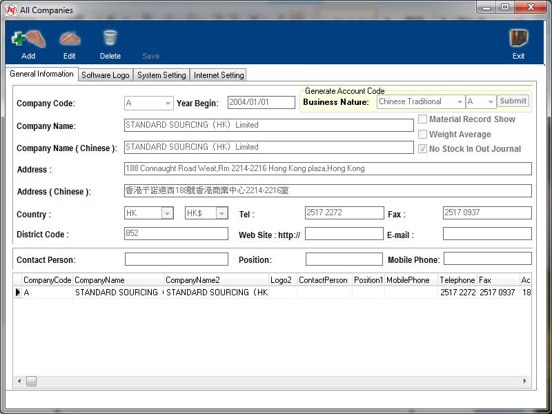The width and height of the screenshot is (552, 414).
Task: Select the row indicator arrow for company A
Action: 18,292
